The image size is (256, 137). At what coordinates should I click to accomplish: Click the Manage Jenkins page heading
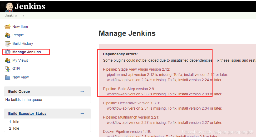[x=127, y=33]
